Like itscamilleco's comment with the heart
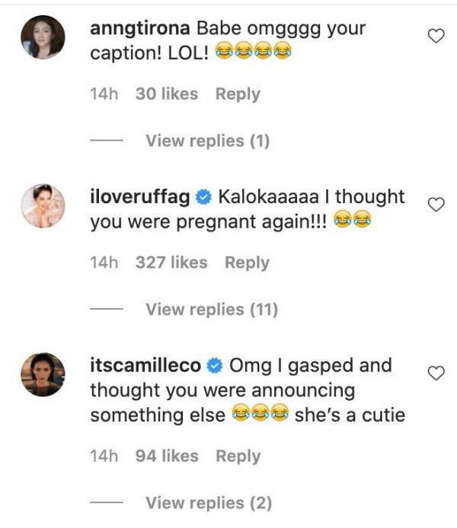 click(x=436, y=372)
